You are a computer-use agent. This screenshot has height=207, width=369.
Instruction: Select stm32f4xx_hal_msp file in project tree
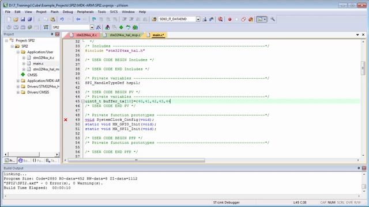(46, 69)
